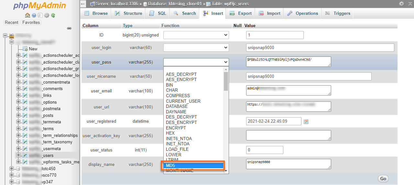Expand the _term_taxonomy table node

pyautogui.click(x=18, y=142)
